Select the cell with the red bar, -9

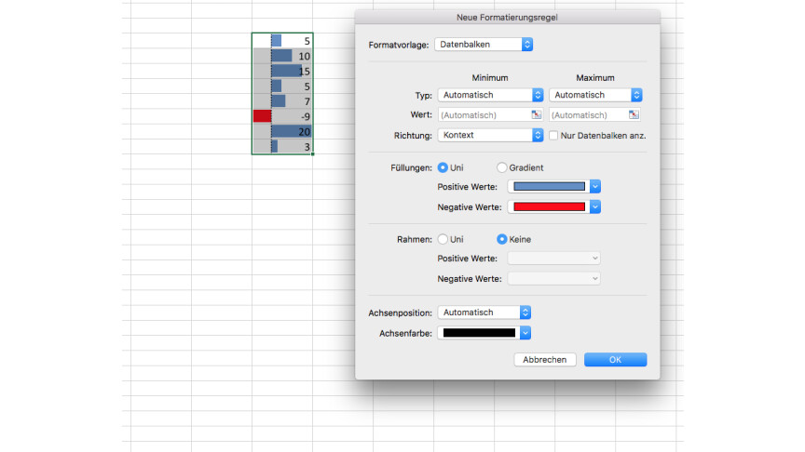point(282,116)
